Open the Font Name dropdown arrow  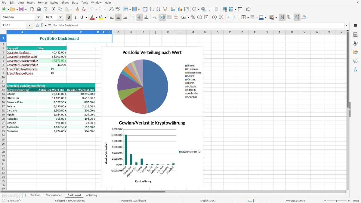coord(39,17)
